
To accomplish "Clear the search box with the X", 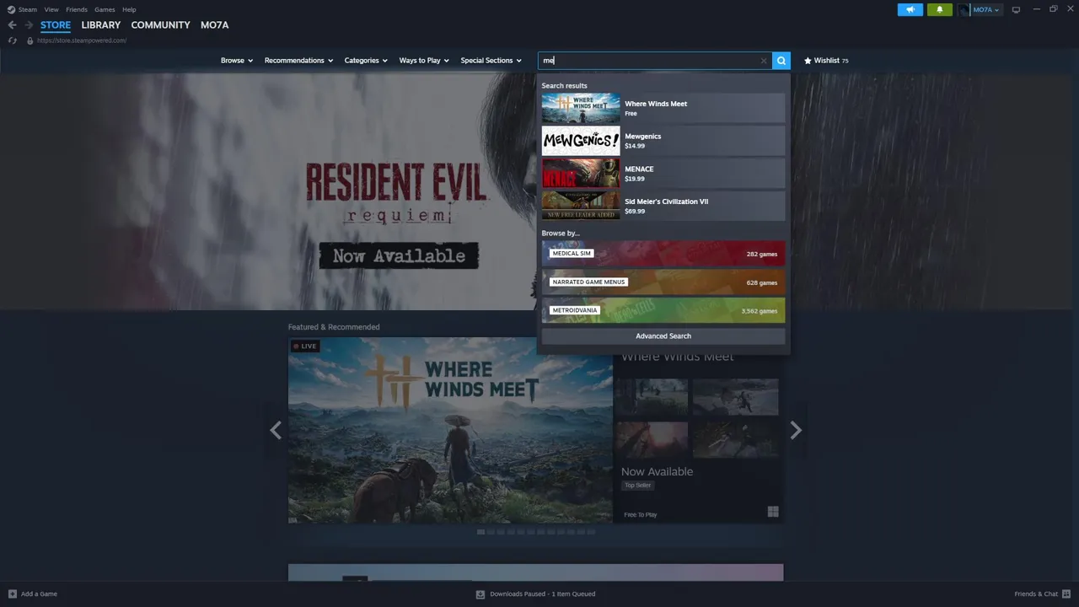I will point(764,61).
